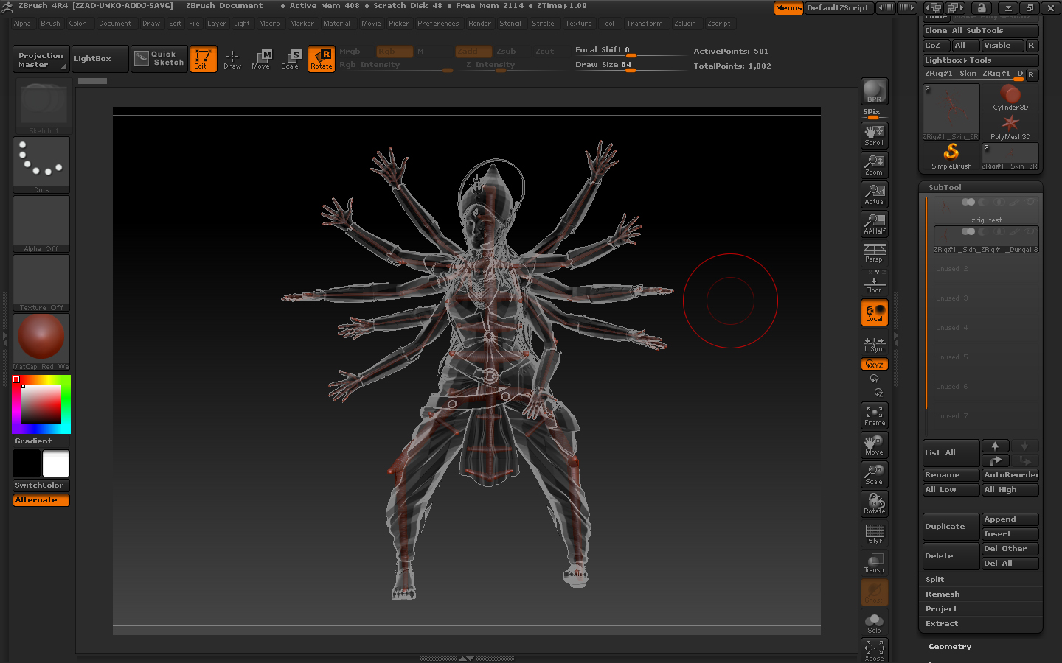Image resolution: width=1062 pixels, height=663 pixels.
Task: Toggle the Floor grid
Action: tap(874, 283)
